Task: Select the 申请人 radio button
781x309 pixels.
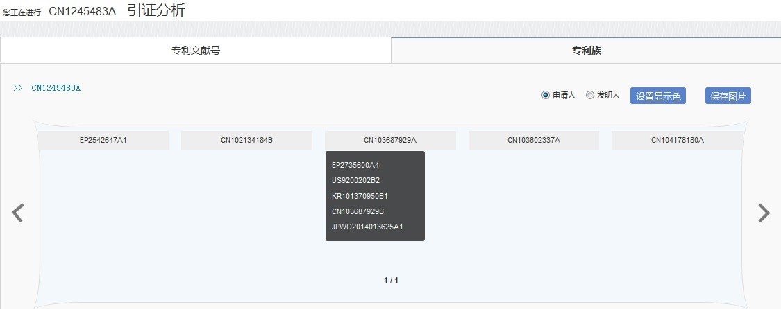Action: tap(546, 96)
